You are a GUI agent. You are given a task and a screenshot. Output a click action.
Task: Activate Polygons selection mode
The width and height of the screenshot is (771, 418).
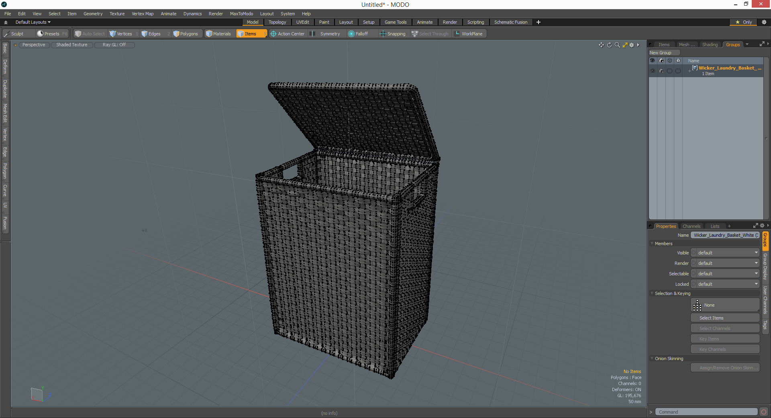point(186,34)
